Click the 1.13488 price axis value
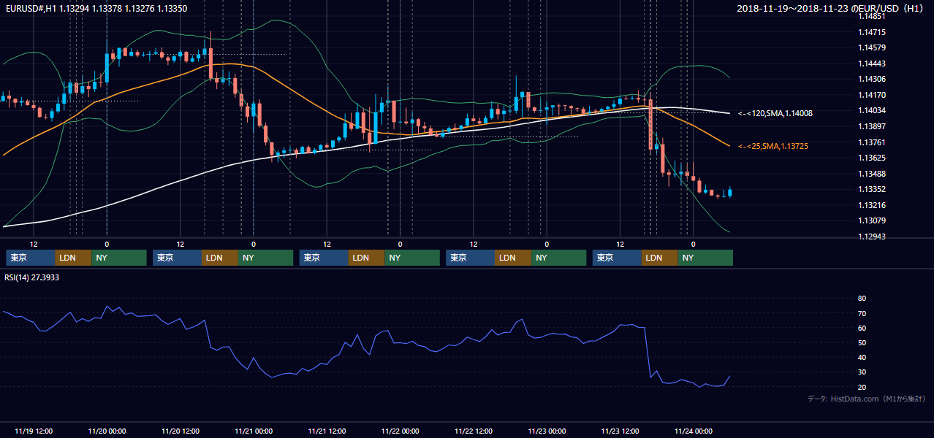The image size is (934, 438). click(x=873, y=174)
